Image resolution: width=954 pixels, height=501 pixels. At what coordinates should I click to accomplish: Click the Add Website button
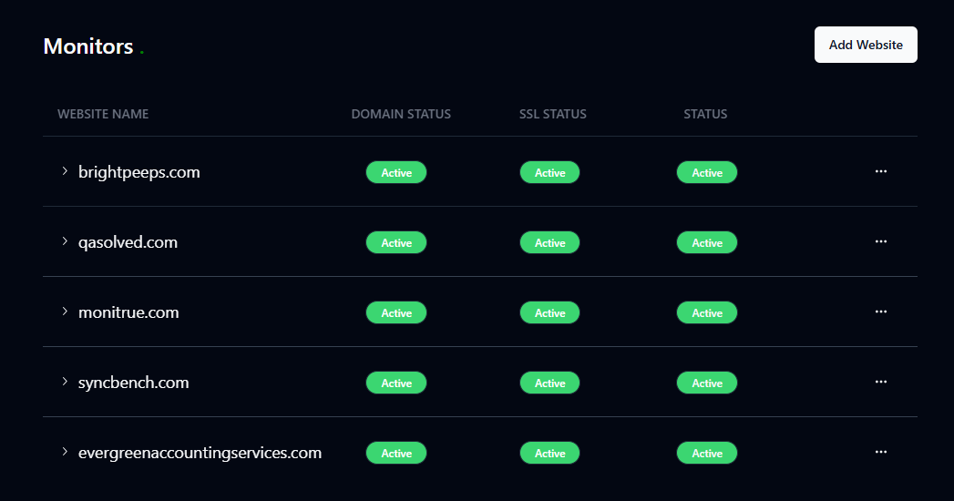pyautogui.click(x=866, y=45)
